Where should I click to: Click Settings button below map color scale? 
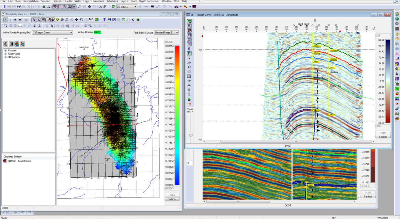click(172, 199)
